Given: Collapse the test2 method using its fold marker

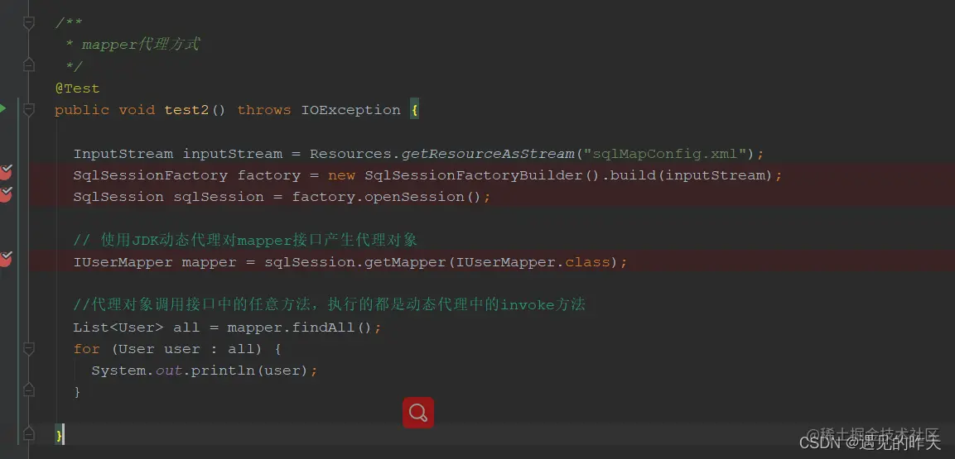Looking at the screenshot, I should coord(29,110).
